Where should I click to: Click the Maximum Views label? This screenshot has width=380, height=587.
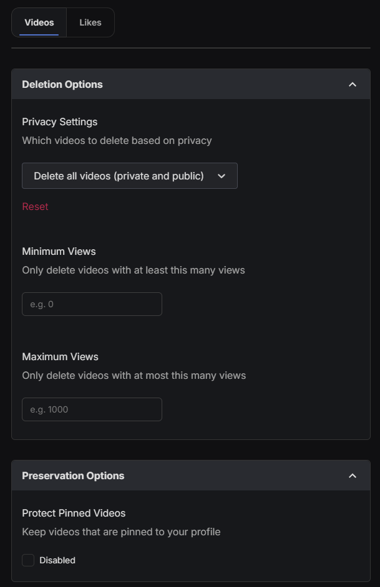pos(60,356)
